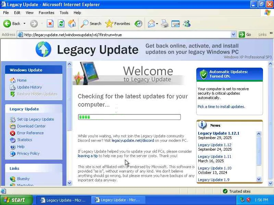274x205 pixels.
Task: Click the sidebar scrollbar down arrow
Action: point(69,183)
